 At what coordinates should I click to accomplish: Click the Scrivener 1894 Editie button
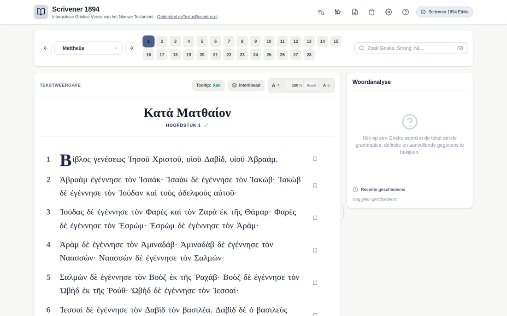(x=445, y=12)
